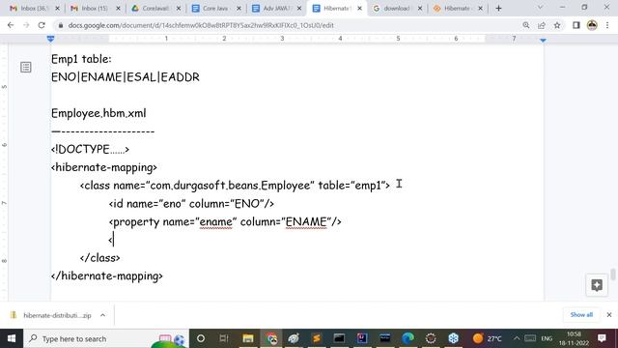Open Sublime Text from the taskbar
This screenshot has width=618, height=348.
[317, 338]
